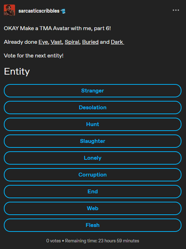The height and width of the screenshot is (249, 186).
Task: Click the badge icon beside the username
Action: (x=63, y=11)
